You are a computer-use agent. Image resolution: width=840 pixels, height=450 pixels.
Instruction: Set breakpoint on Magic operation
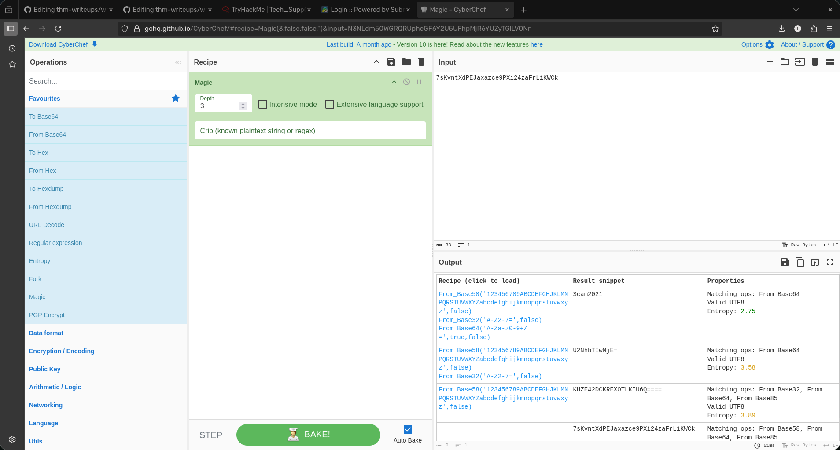point(419,82)
